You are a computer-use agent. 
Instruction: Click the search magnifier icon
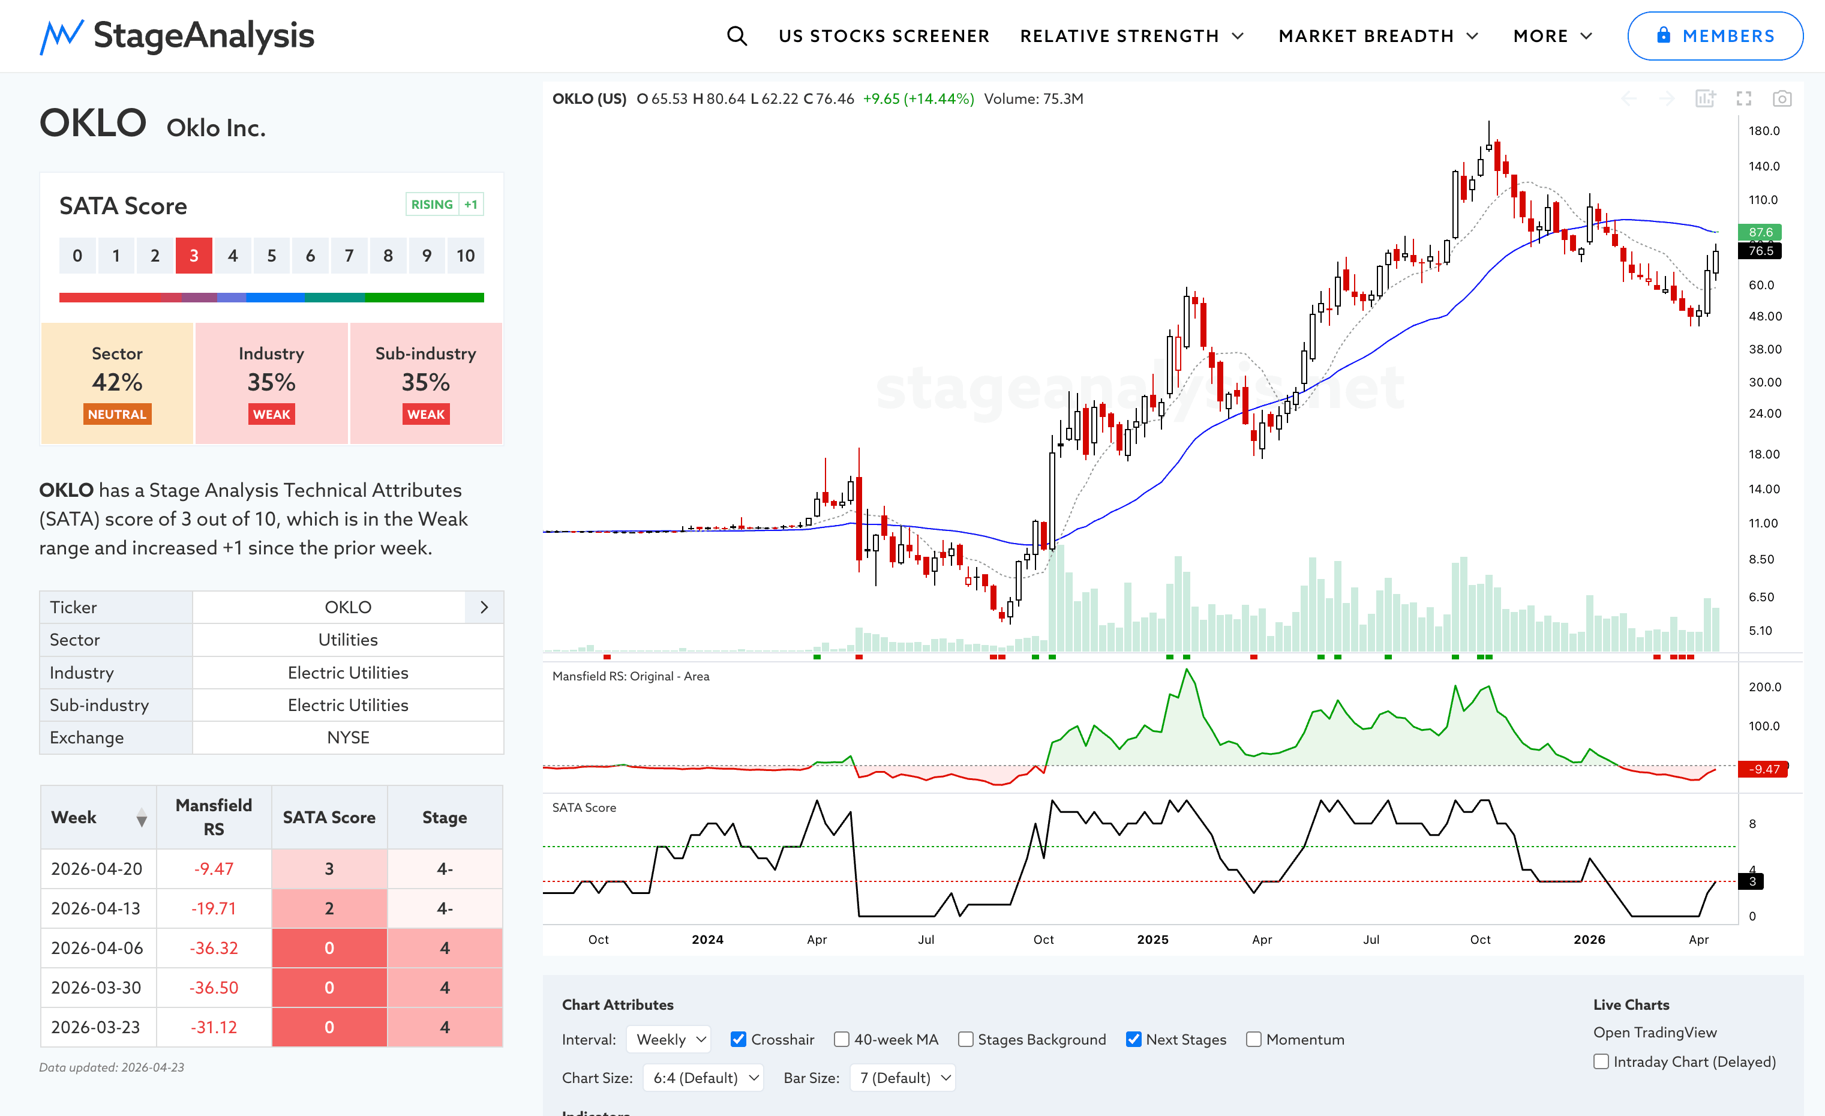pos(736,35)
